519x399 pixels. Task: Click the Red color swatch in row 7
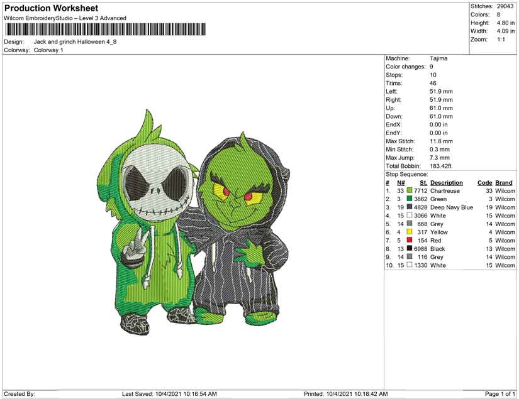(410, 240)
